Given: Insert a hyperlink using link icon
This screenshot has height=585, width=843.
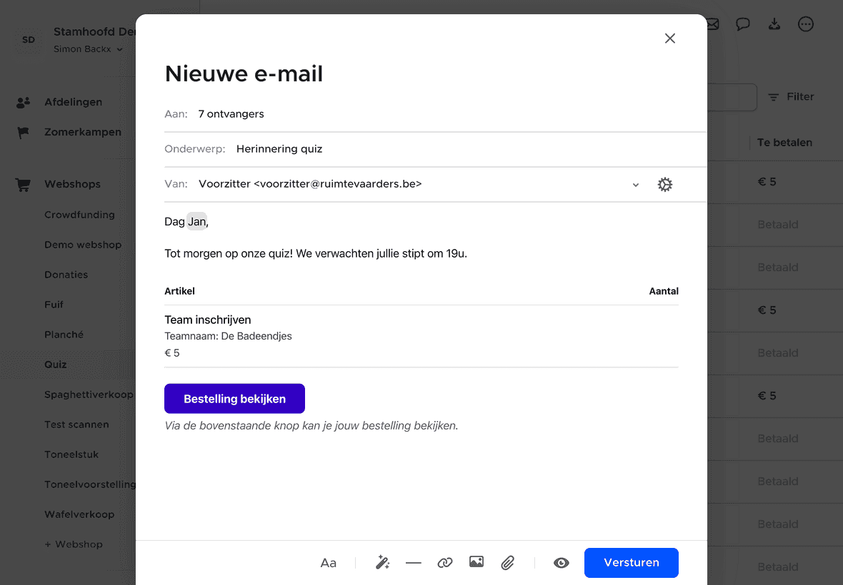Looking at the screenshot, I should click(445, 563).
